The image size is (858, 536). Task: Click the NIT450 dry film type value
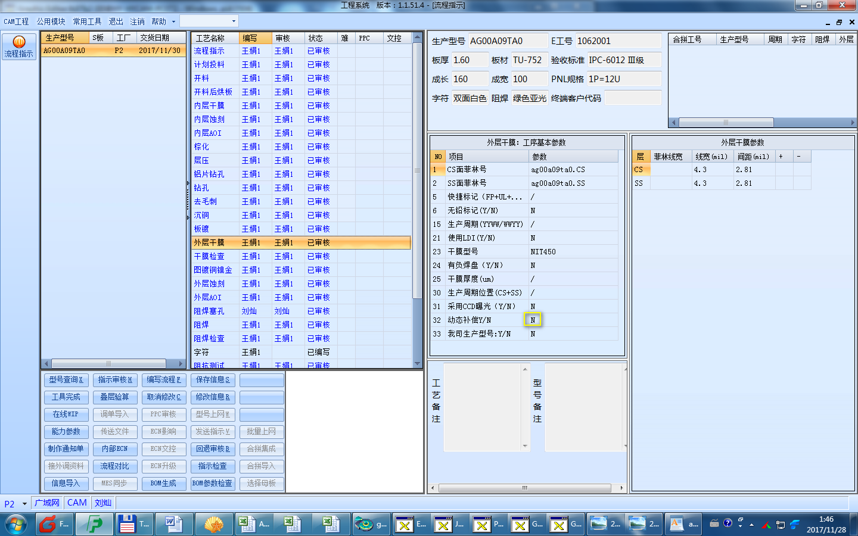click(x=574, y=252)
